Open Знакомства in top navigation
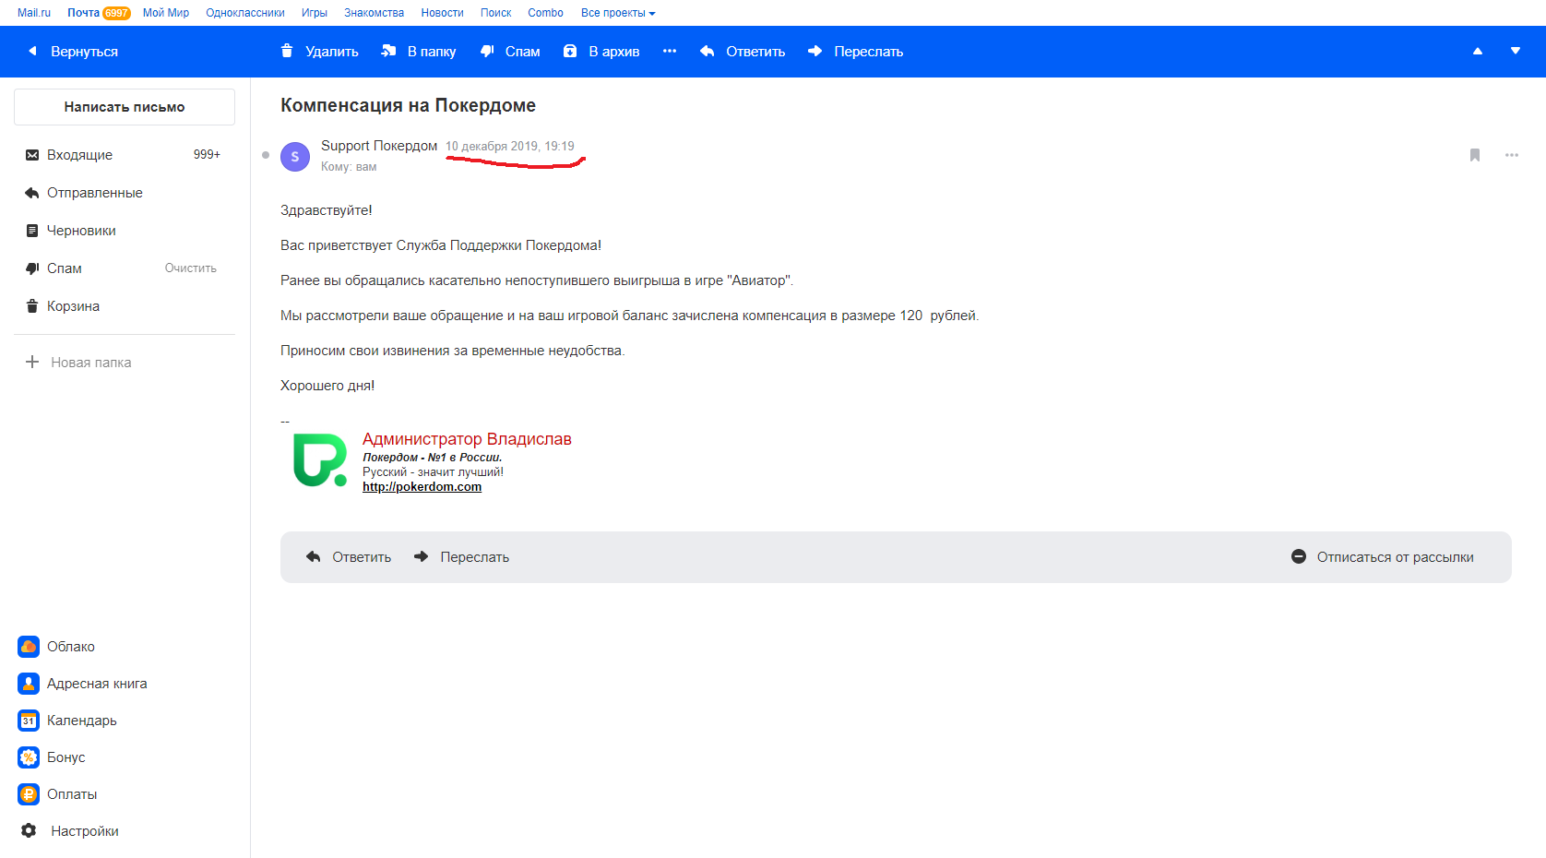 (x=375, y=13)
